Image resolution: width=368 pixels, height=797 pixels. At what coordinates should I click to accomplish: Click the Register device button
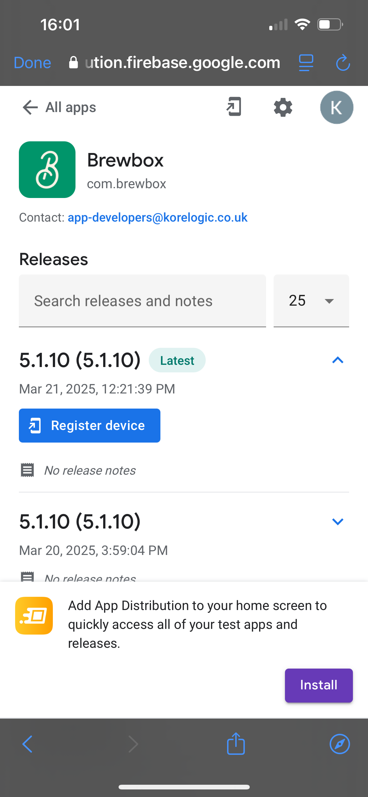tap(90, 426)
